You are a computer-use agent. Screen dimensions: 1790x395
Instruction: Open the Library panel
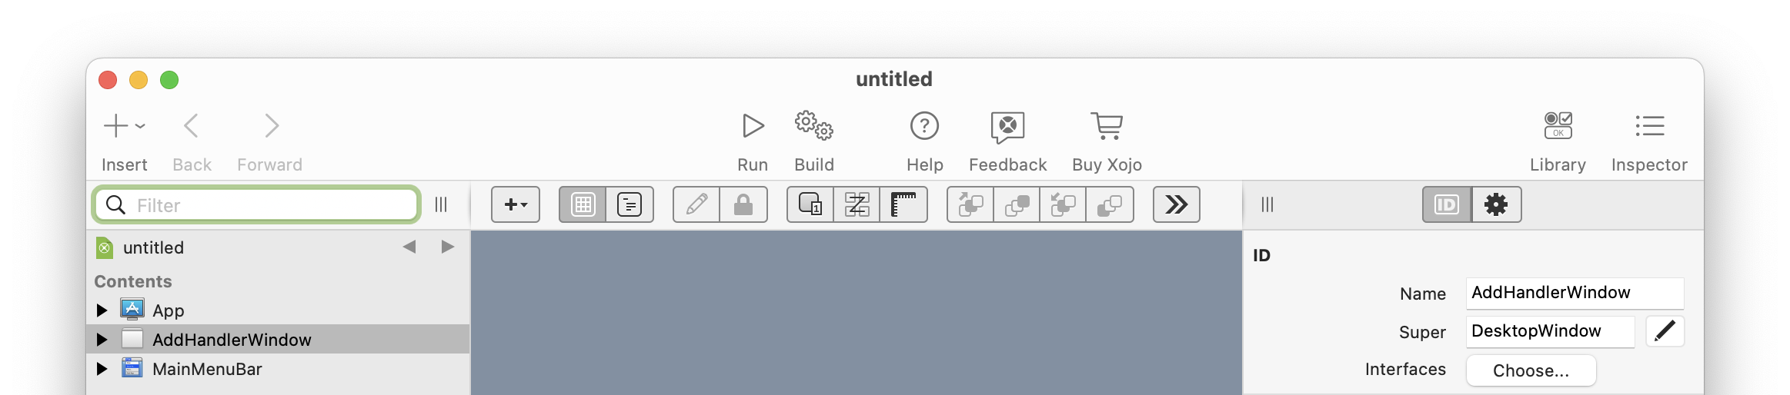coord(1558,126)
